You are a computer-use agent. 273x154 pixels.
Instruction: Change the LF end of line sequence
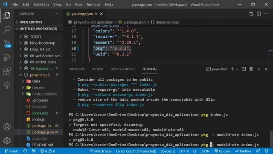(195, 151)
